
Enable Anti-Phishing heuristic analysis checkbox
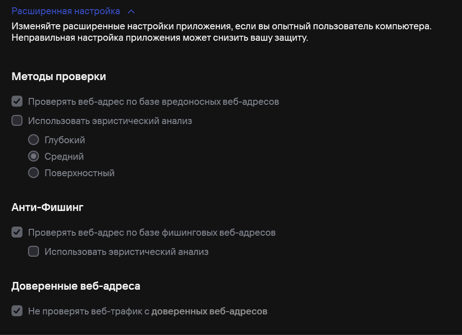(33, 252)
